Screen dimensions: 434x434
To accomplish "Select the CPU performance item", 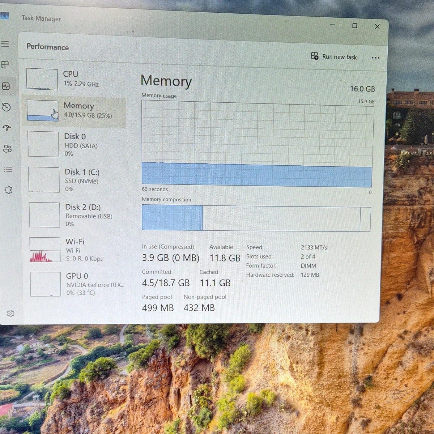I will click(x=74, y=79).
